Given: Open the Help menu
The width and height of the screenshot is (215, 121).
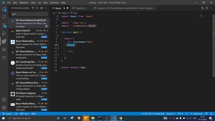Looking at the screenshot, I should pyautogui.click(x=63, y=3).
